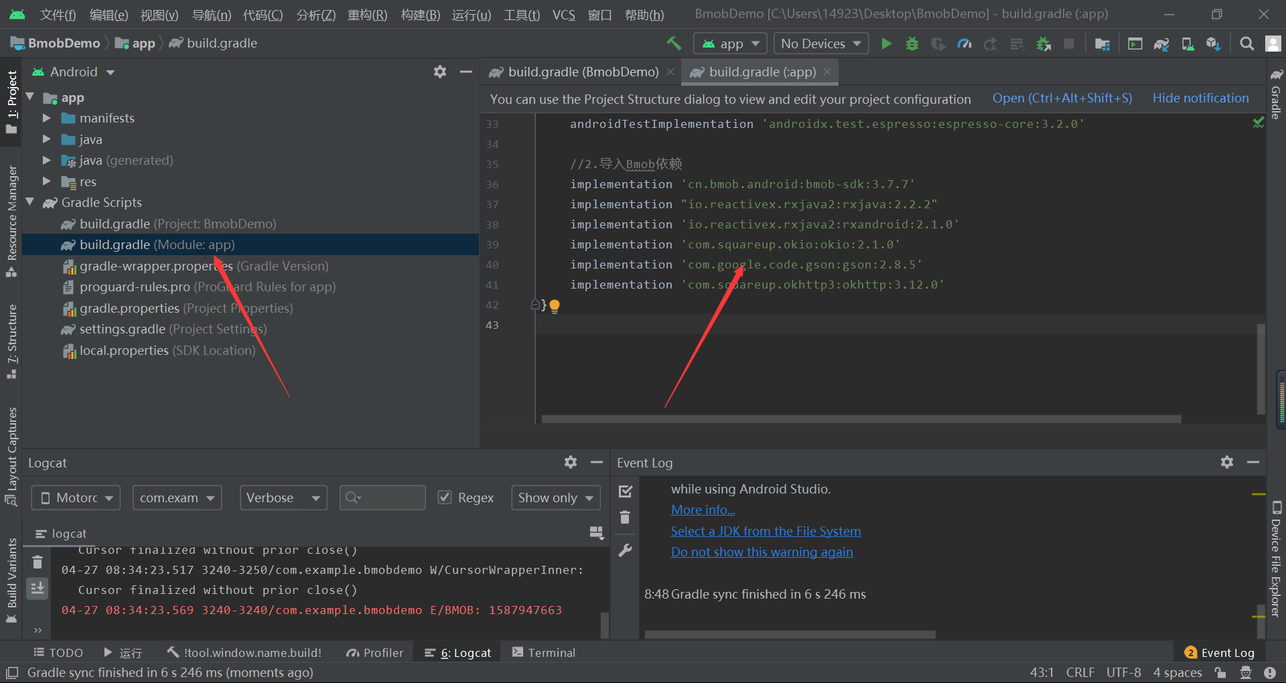The image size is (1286, 683).
Task: Collapse the Gradle Scripts tree node
Action: tap(29, 202)
